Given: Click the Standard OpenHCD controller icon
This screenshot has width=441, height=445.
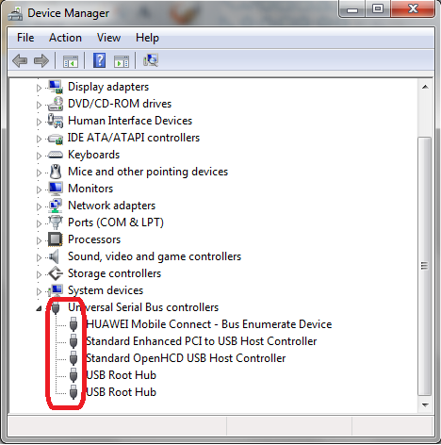Looking at the screenshot, I should point(73,358).
